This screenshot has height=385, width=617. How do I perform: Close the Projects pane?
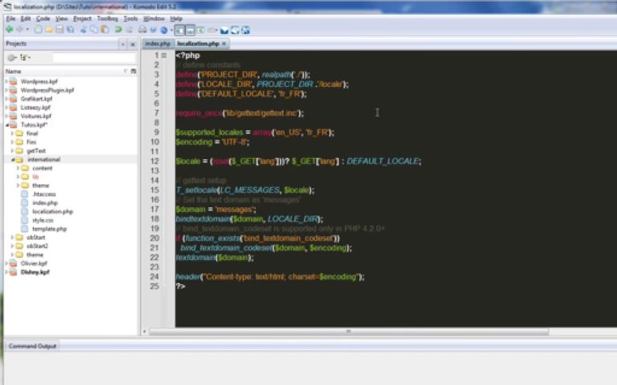[133, 44]
